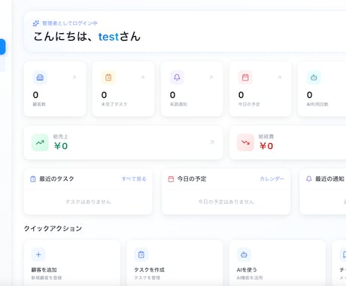The image size is (346, 286).
Task: Click 未完了タスク label text
Action: point(114,104)
